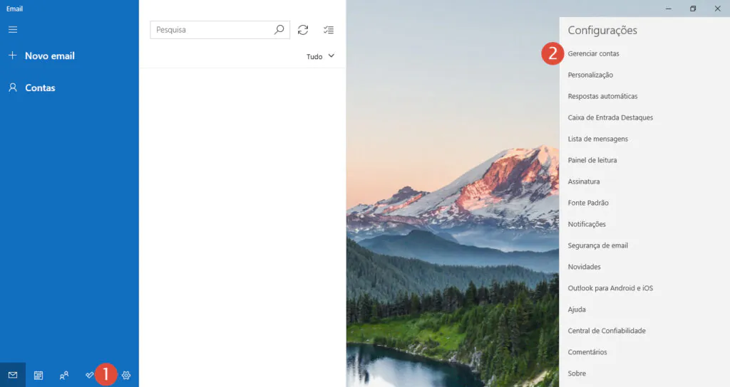Select Gerenciar contas in settings

coord(594,53)
